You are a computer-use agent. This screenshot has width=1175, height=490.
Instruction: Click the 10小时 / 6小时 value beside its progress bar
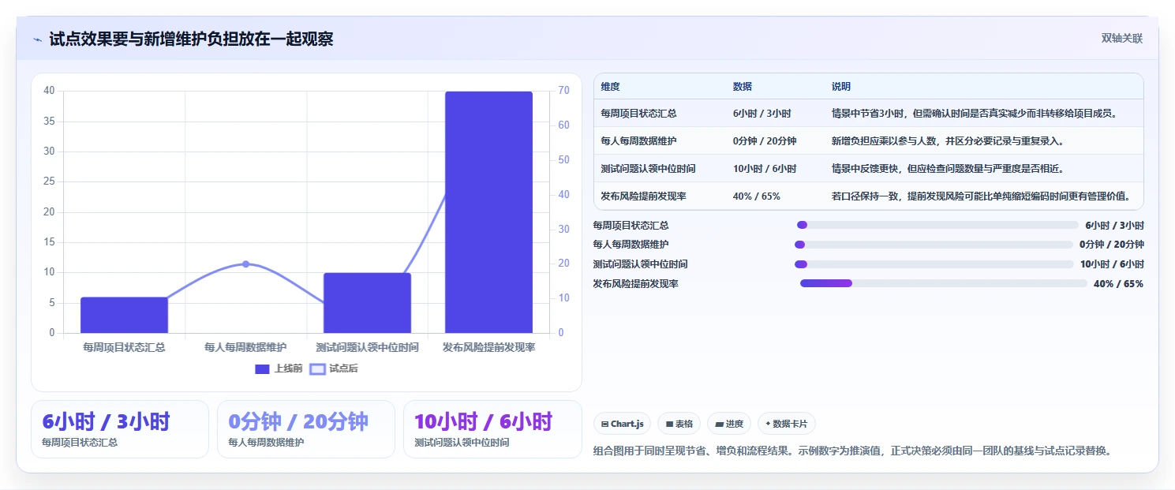pyautogui.click(x=1112, y=264)
